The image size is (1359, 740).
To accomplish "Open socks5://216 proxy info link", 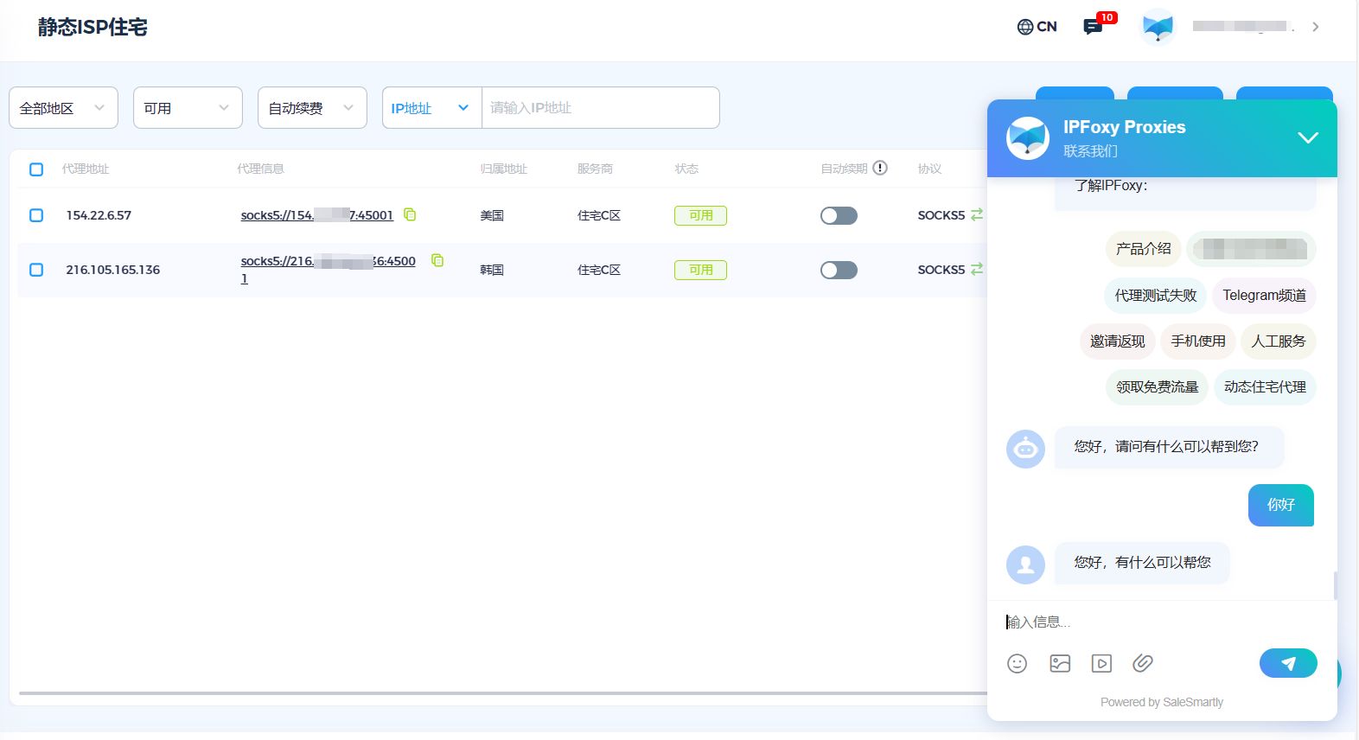I will point(328,269).
